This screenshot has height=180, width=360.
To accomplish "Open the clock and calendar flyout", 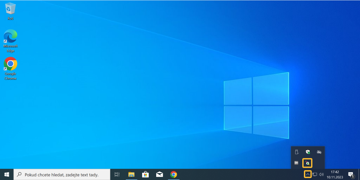I will click(x=335, y=174).
